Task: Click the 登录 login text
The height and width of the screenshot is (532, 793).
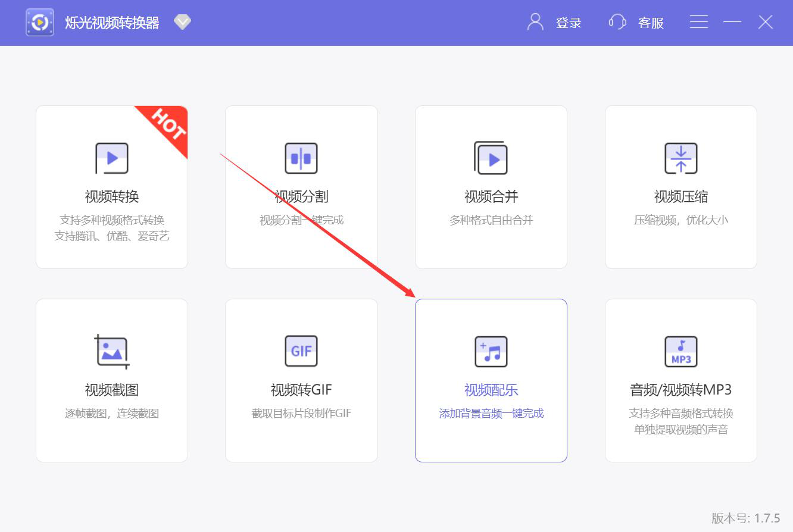Action: tap(569, 23)
